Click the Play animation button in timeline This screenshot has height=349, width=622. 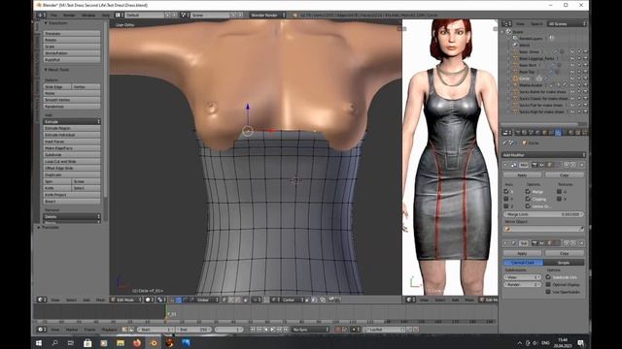tap(272, 330)
